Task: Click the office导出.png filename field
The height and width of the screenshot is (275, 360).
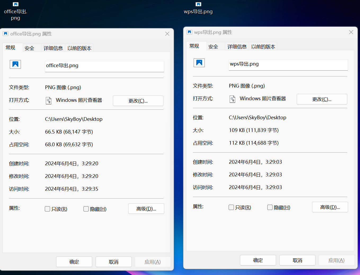Action: (x=104, y=66)
